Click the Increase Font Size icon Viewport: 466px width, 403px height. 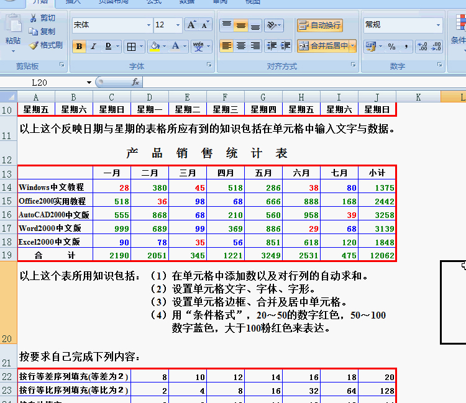[x=191, y=25]
